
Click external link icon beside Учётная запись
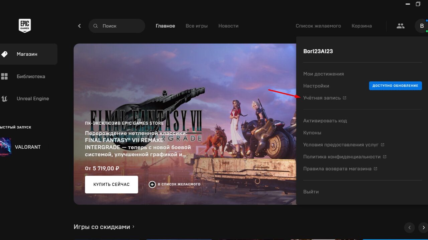pos(345,98)
